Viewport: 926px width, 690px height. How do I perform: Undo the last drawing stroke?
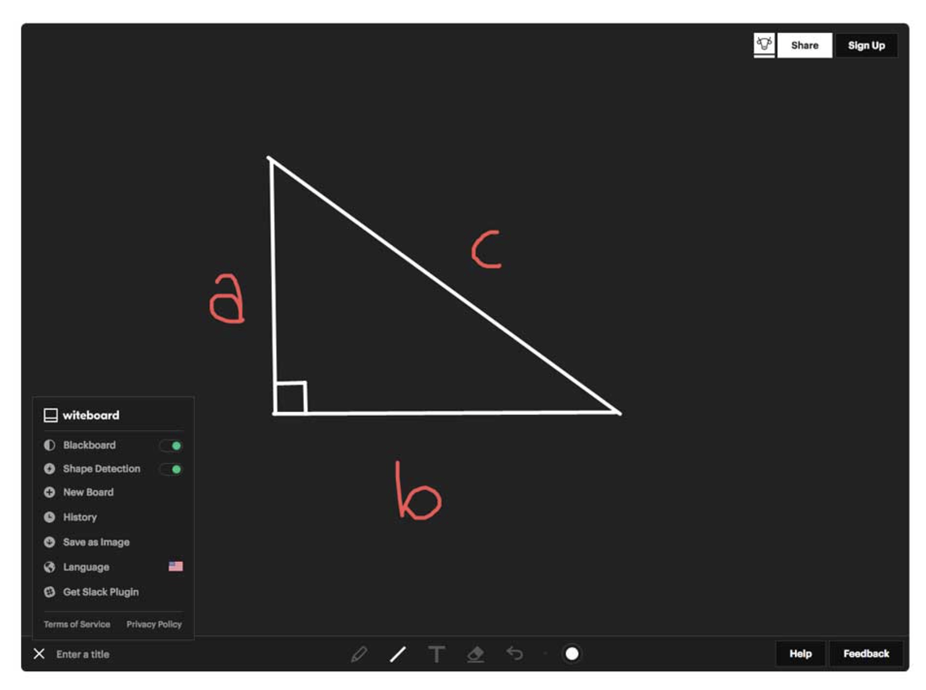click(514, 654)
